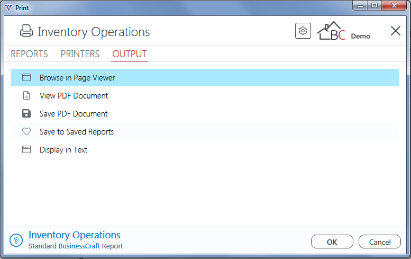Choose View PDF Document output
Image resolution: width=411 pixels, height=259 pixels.
click(205, 95)
